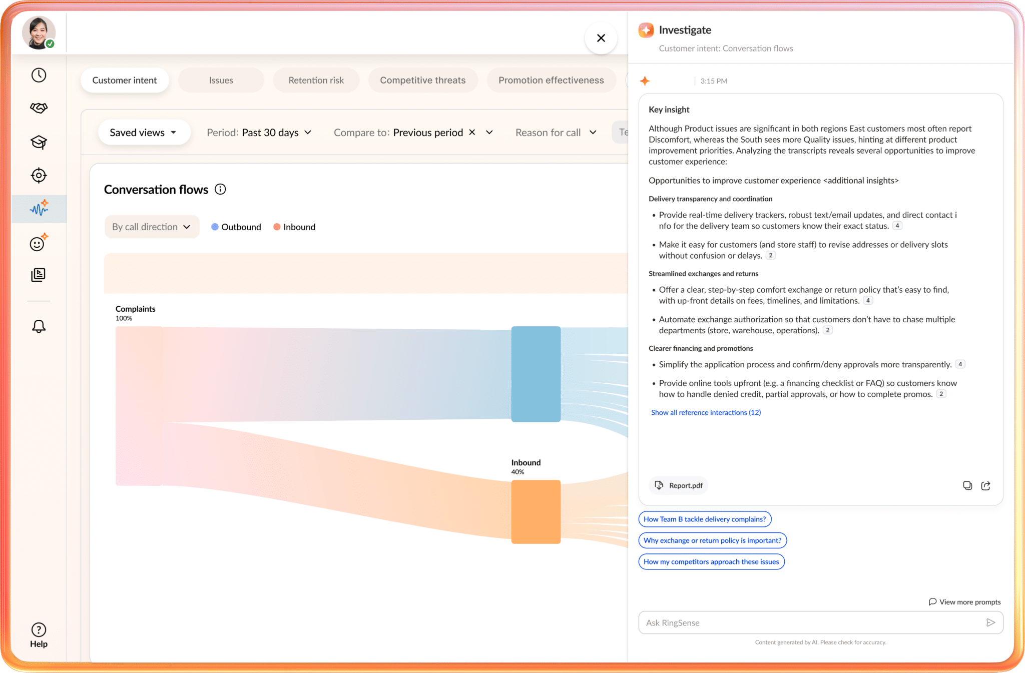Click the share response icon
The width and height of the screenshot is (1025, 673).
985,485
